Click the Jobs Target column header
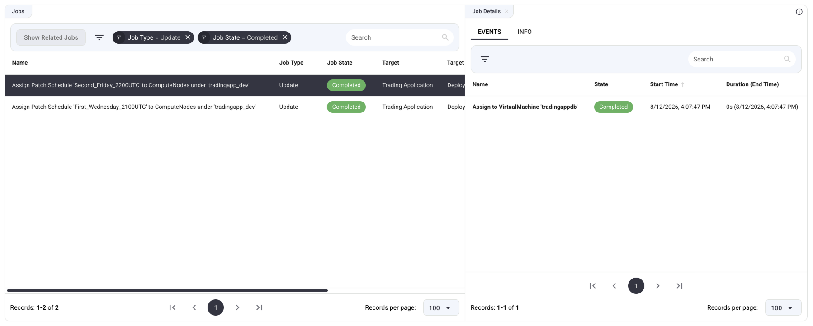This screenshot has width=813, height=326. 391,63
